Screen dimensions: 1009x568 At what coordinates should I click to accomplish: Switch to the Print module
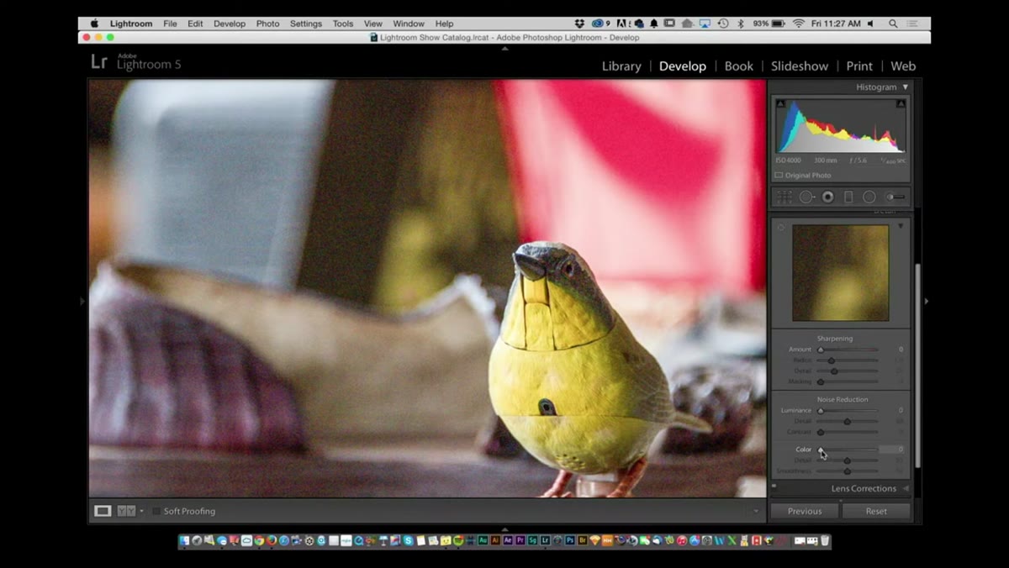pos(859,66)
